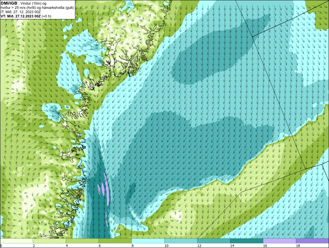This screenshot has height=248, width=329.
Task: Click the 18+ m/s purple legend swatch
Action: point(313,241)
